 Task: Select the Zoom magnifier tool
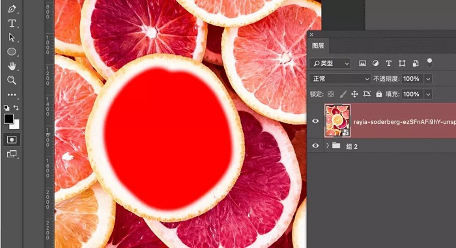coord(12,80)
